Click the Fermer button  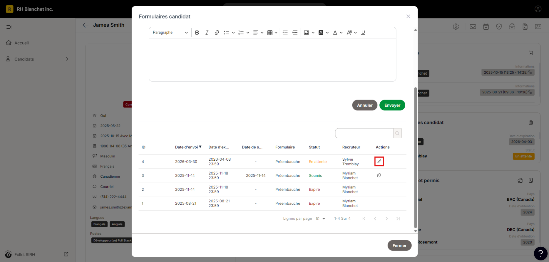(x=399, y=246)
